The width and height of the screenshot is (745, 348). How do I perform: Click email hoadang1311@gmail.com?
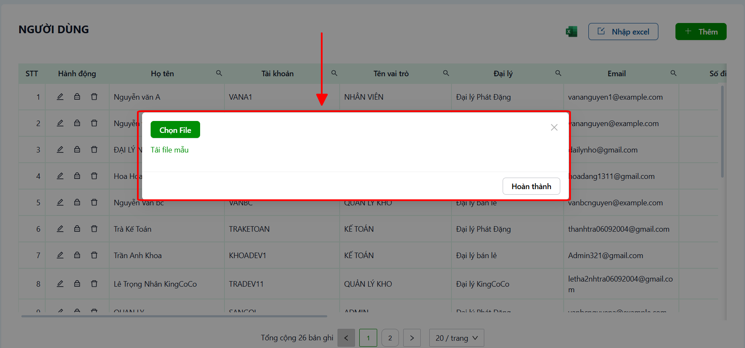coord(612,176)
